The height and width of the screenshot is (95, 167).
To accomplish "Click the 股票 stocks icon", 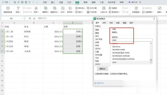I will (159, 8).
